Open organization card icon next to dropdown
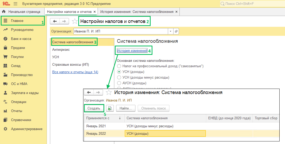The width and height of the screenshot is (285, 144). [x=176, y=31]
